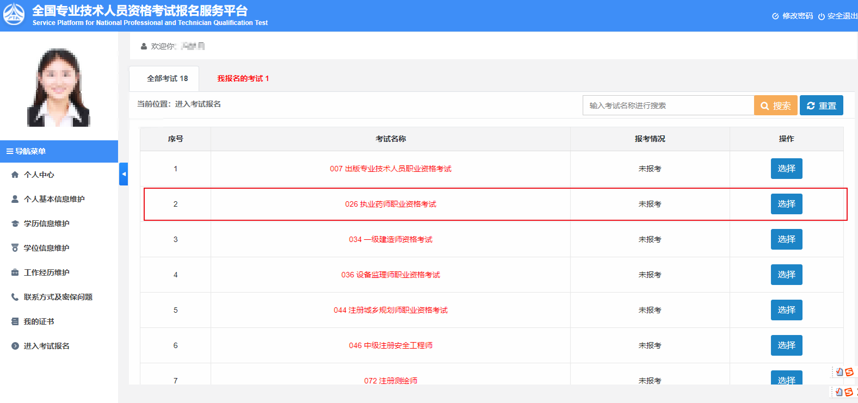858x403 pixels.
Task: Collapse the sidebar with the blue arrow handle
Action: click(x=124, y=174)
